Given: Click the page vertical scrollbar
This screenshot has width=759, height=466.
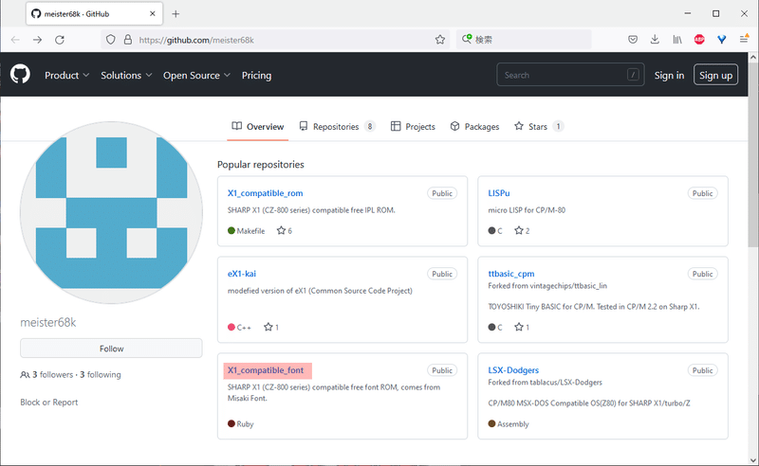Looking at the screenshot, I should coord(753,154).
